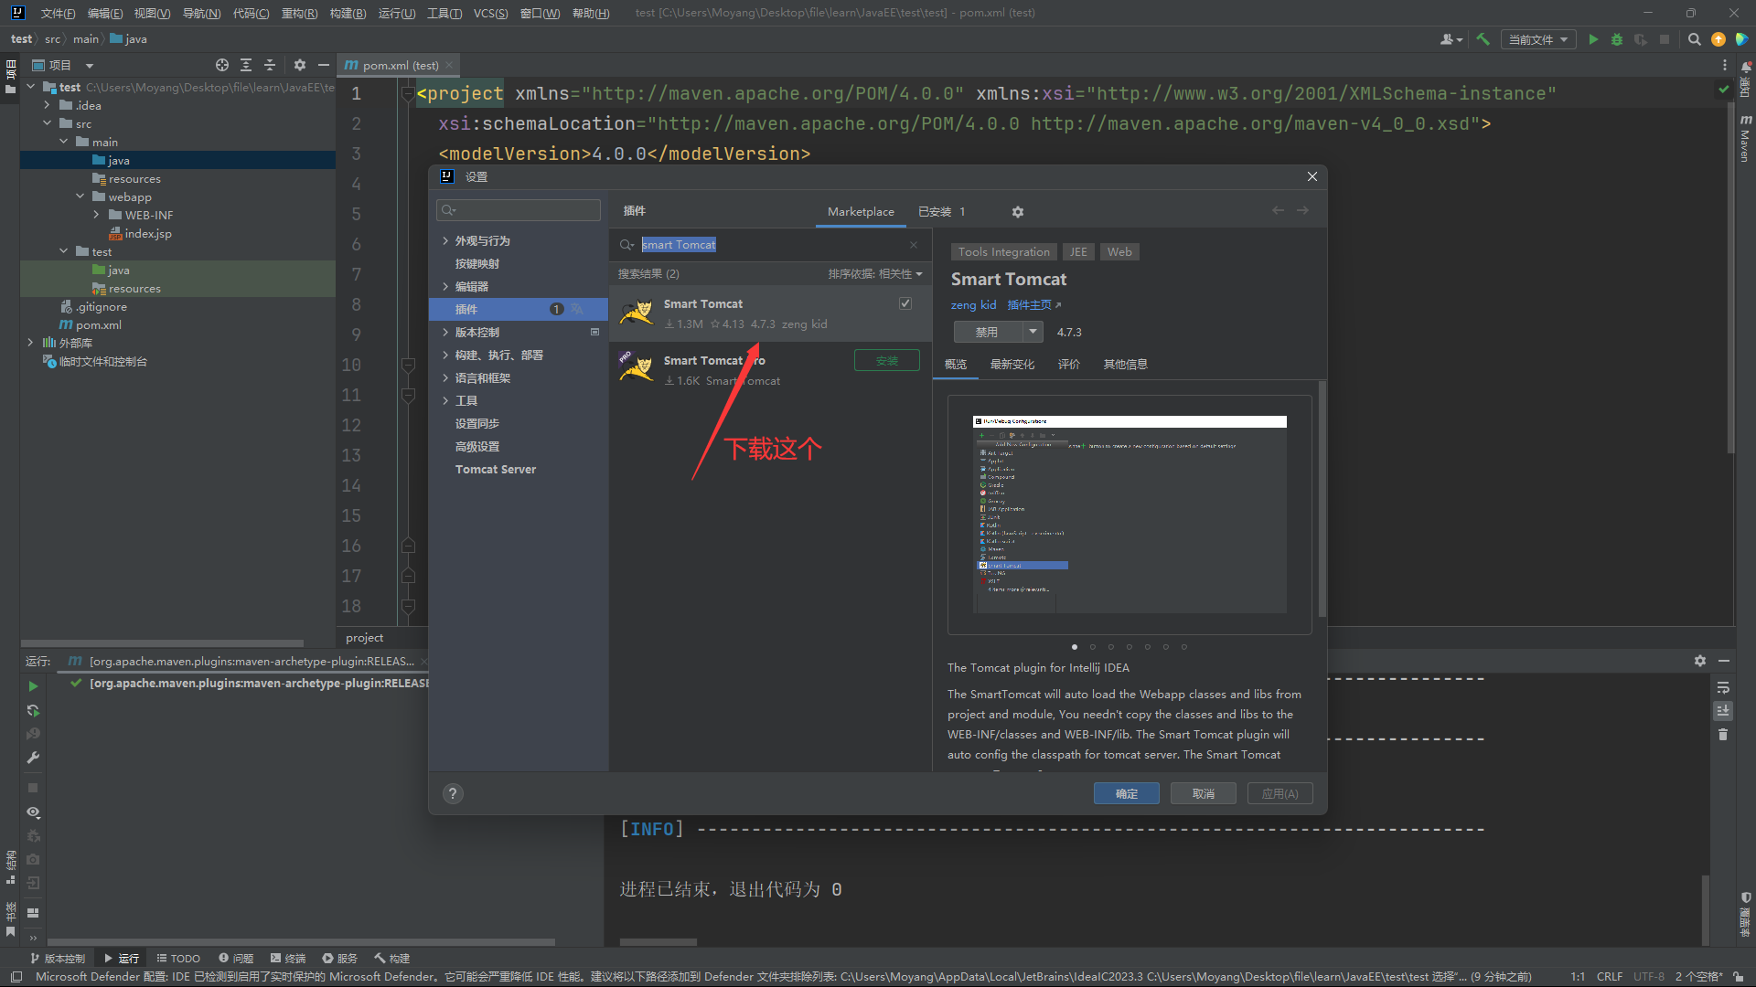Open sort-by relevance dropdown
This screenshot has height=987, width=1756.
coord(875,274)
